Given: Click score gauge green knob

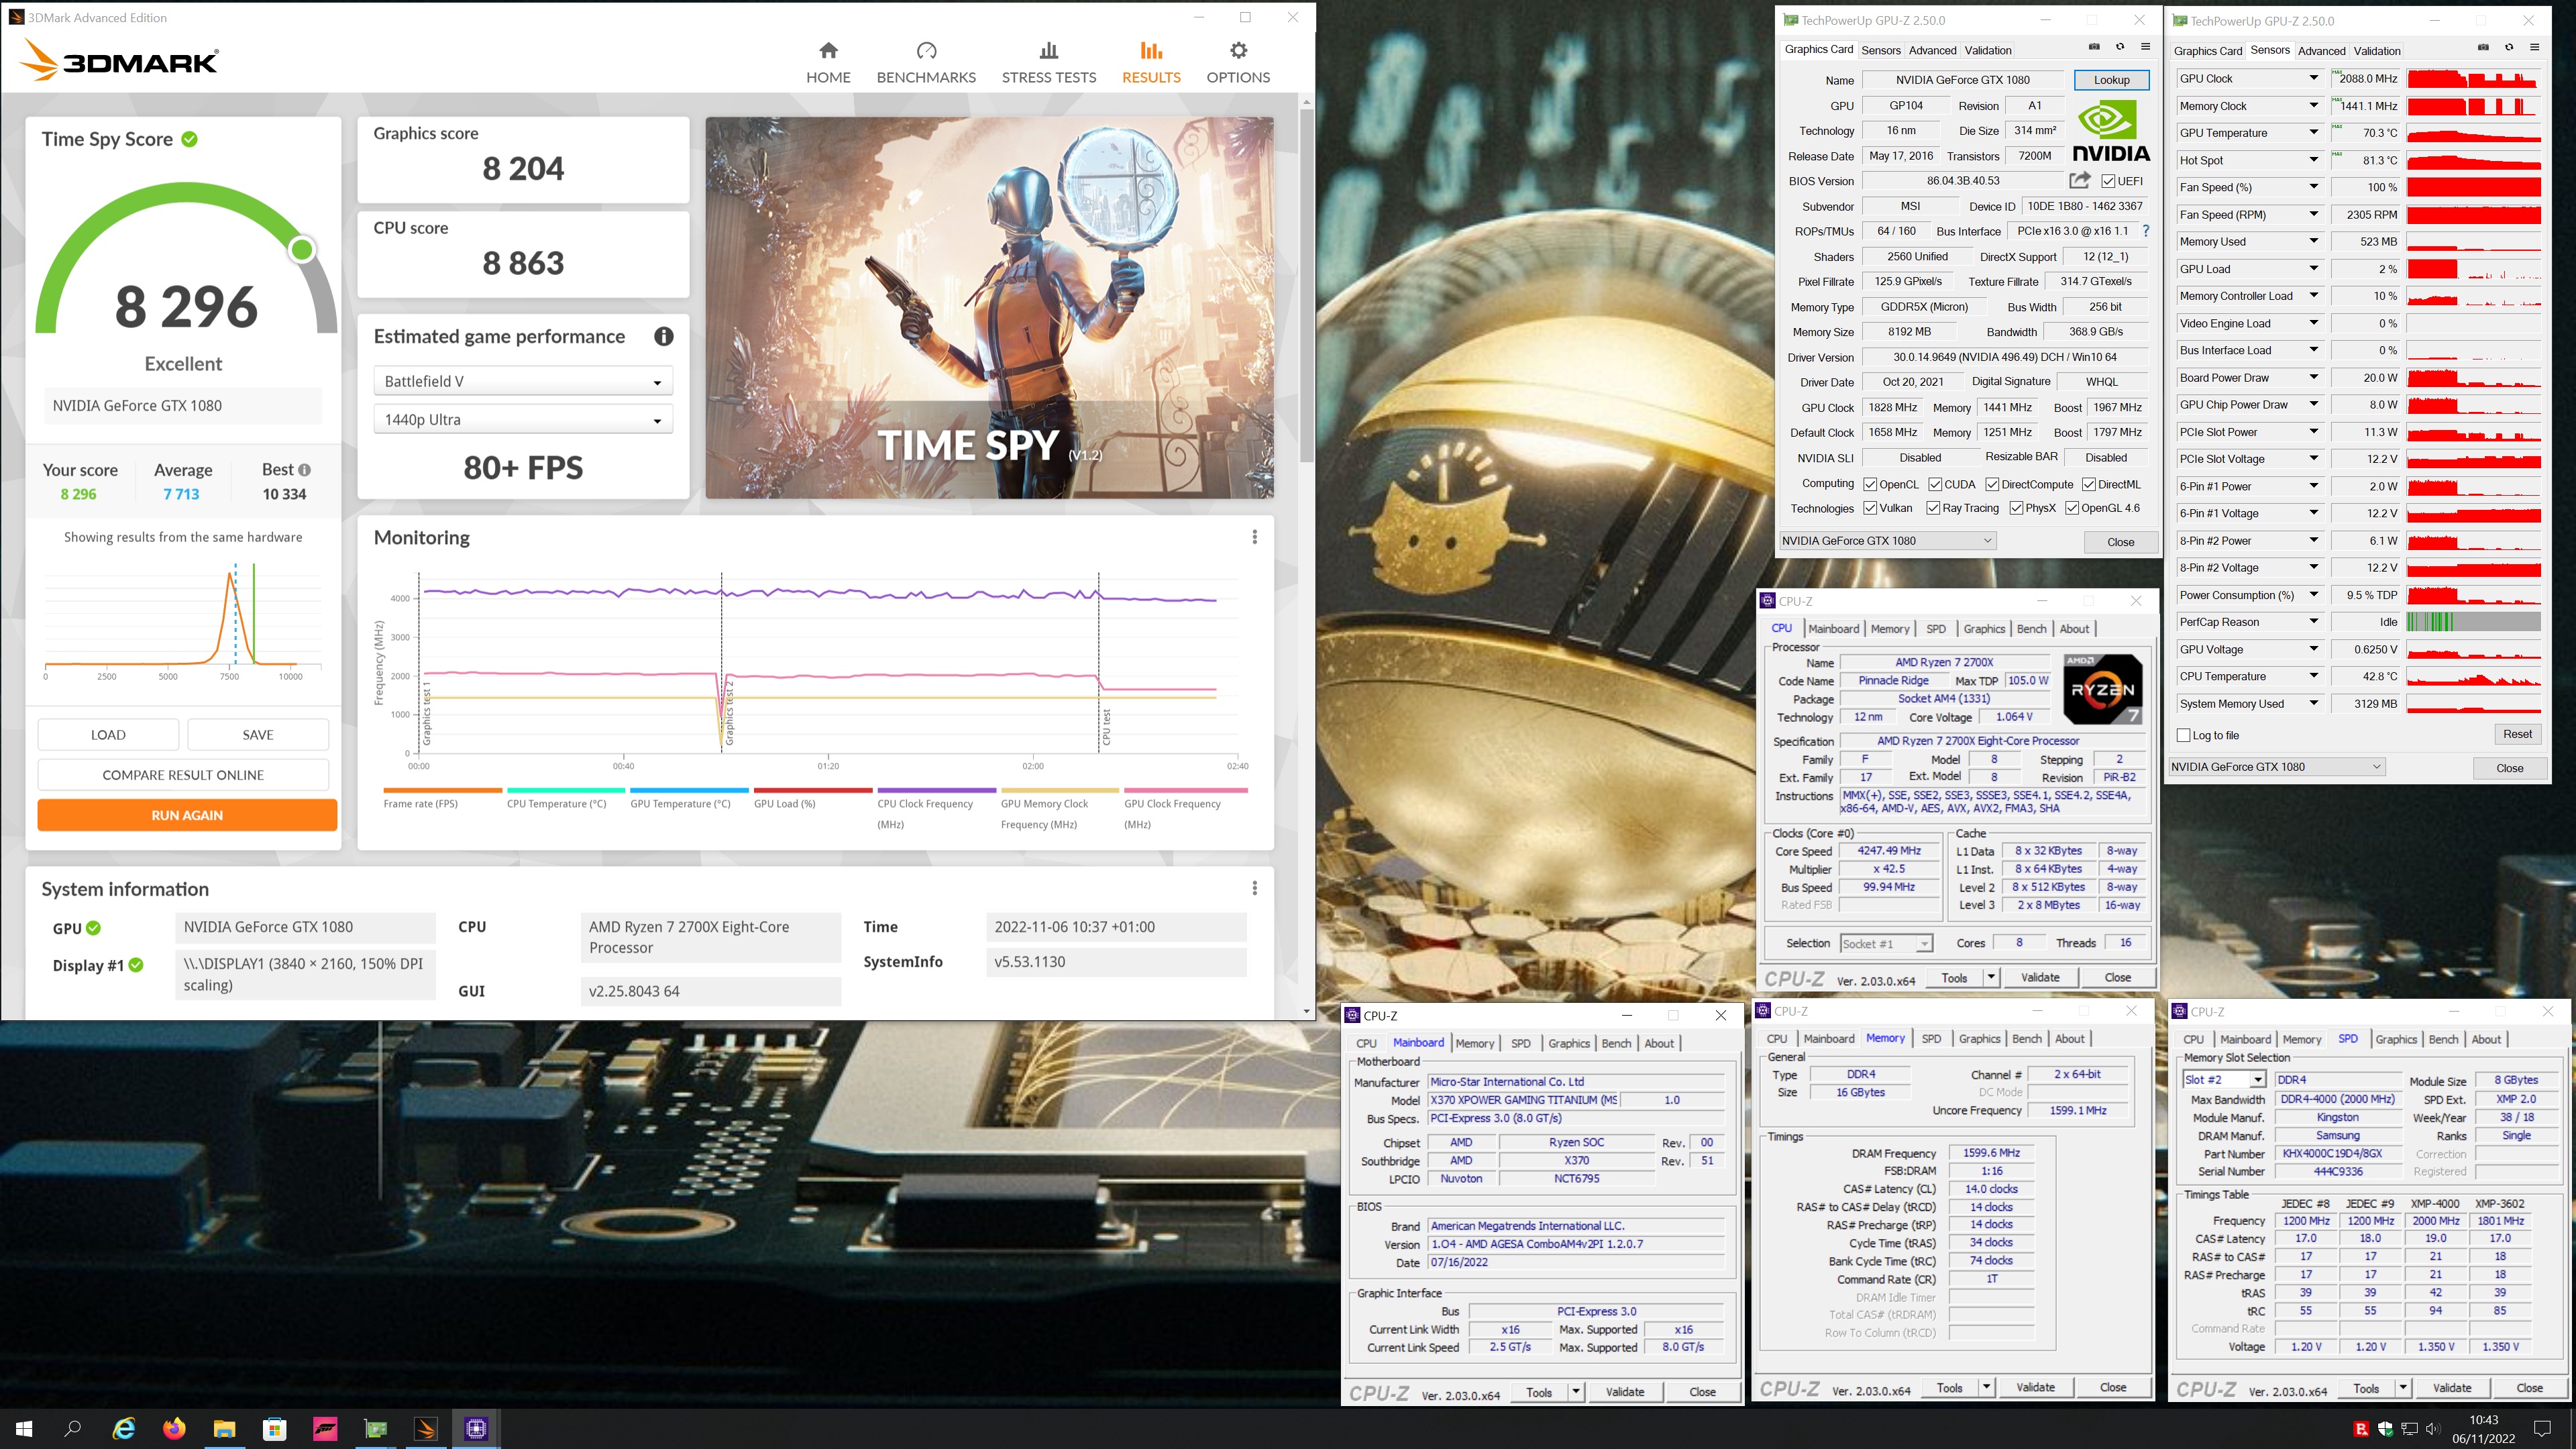Looking at the screenshot, I should [x=301, y=249].
